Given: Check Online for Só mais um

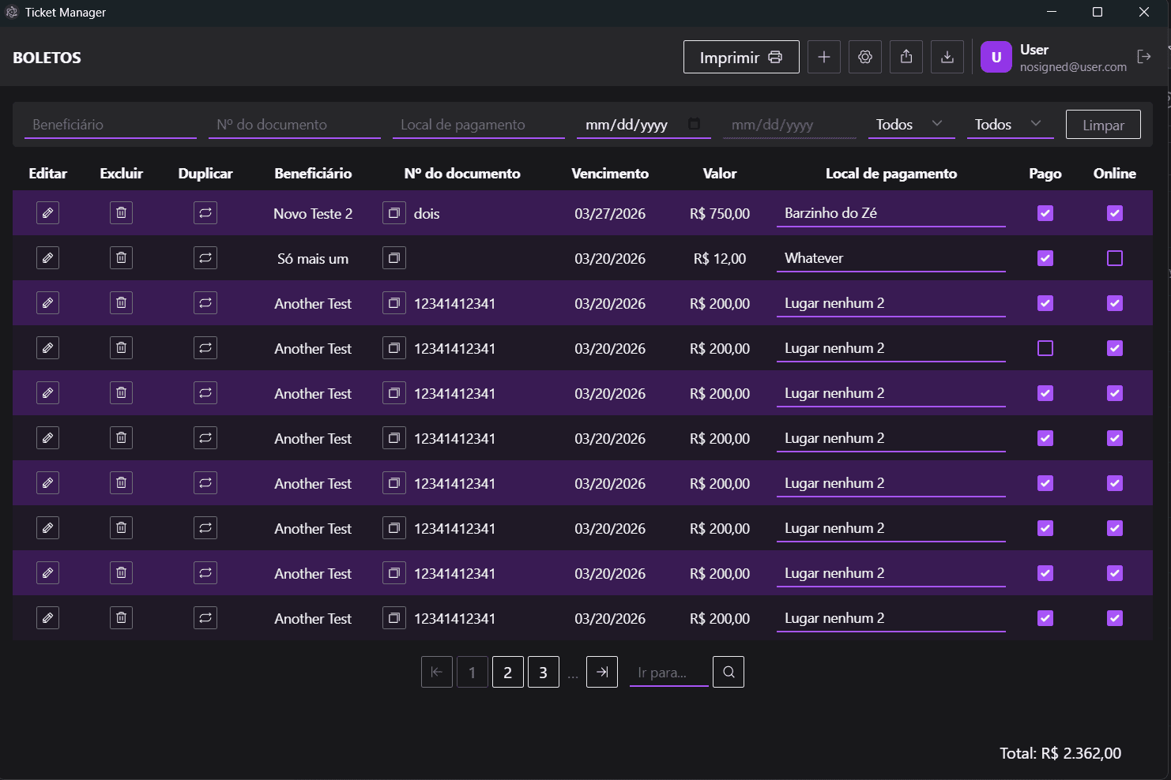Looking at the screenshot, I should (x=1115, y=258).
